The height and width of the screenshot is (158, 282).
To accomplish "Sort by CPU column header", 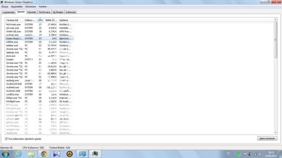I will click(x=40, y=20).
